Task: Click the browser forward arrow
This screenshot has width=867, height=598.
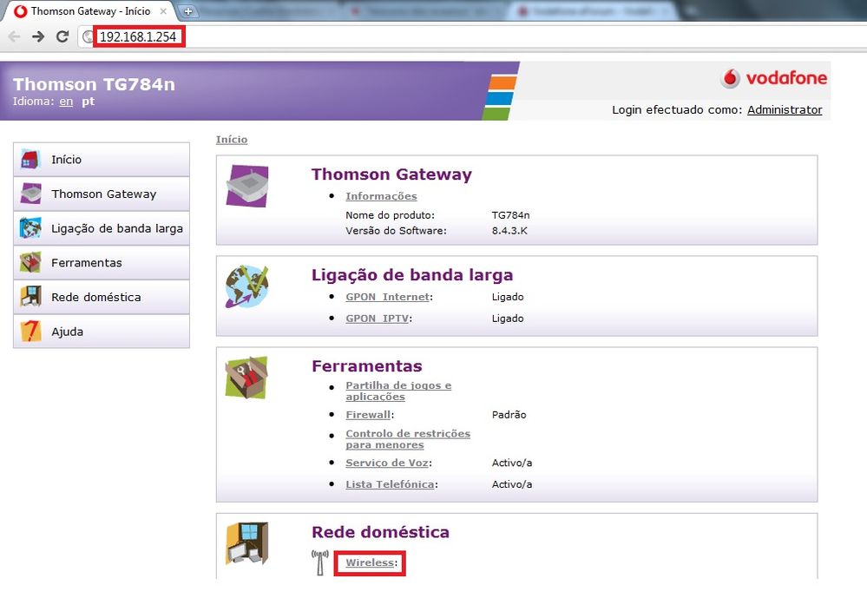Action: point(37,36)
